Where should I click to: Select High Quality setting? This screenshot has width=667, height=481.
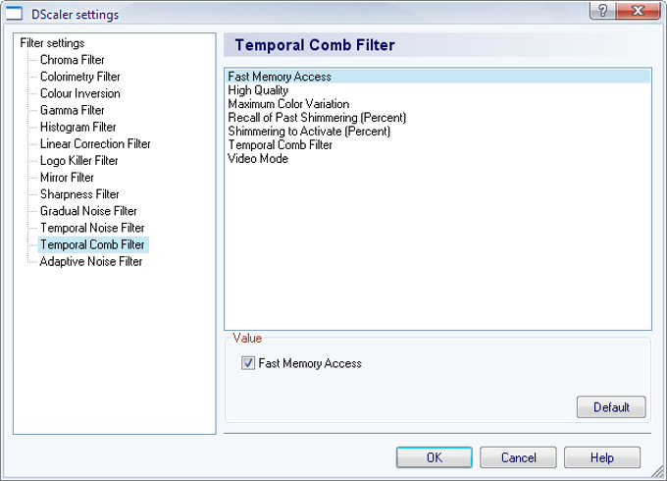[x=437, y=90]
